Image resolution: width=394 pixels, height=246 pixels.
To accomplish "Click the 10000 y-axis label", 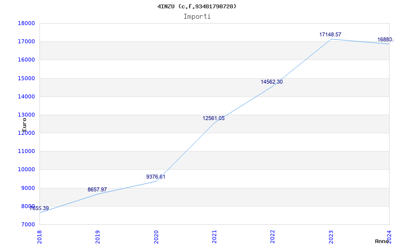I will pos(26,170).
